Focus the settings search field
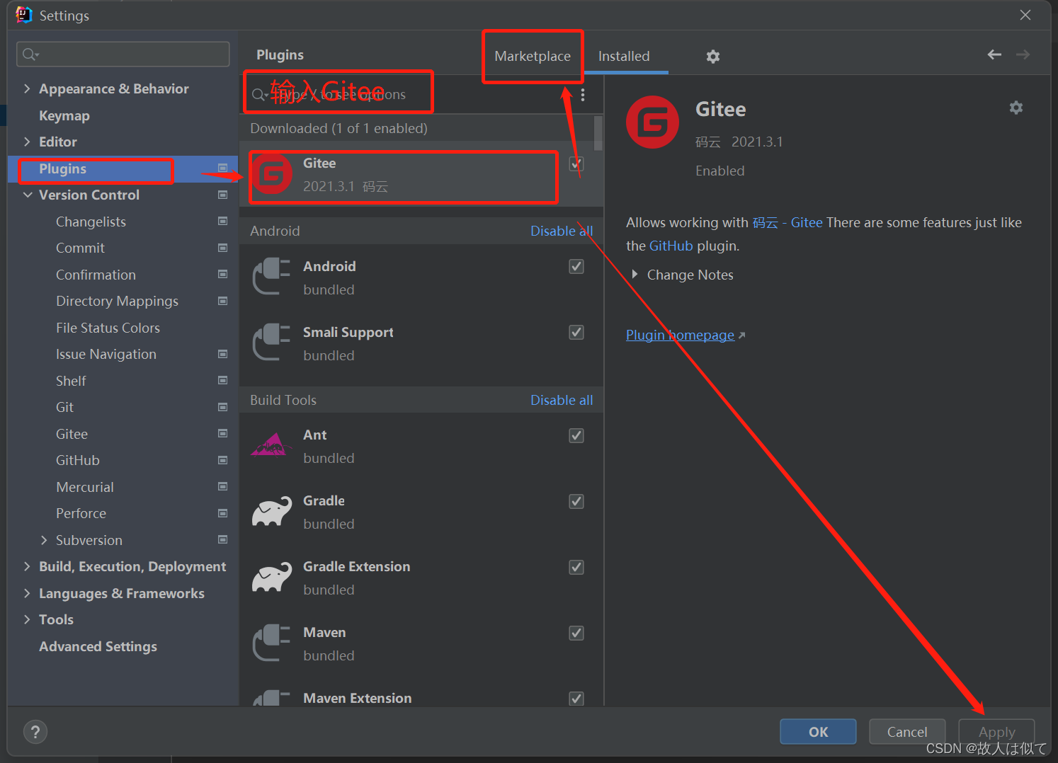1058x763 pixels. pos(123,54)
